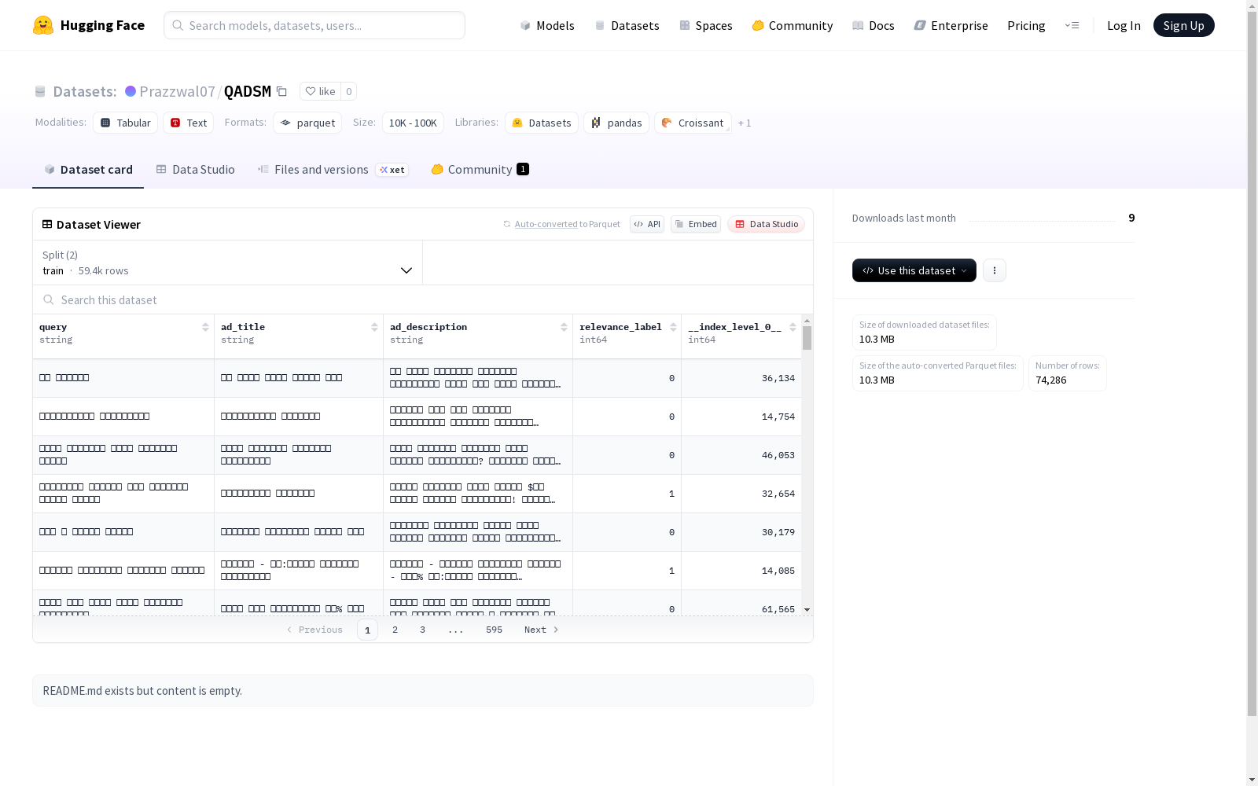Focus the Search this dataset field
This screenshot has height=786, width=1258.
click(x=423, y=299)
